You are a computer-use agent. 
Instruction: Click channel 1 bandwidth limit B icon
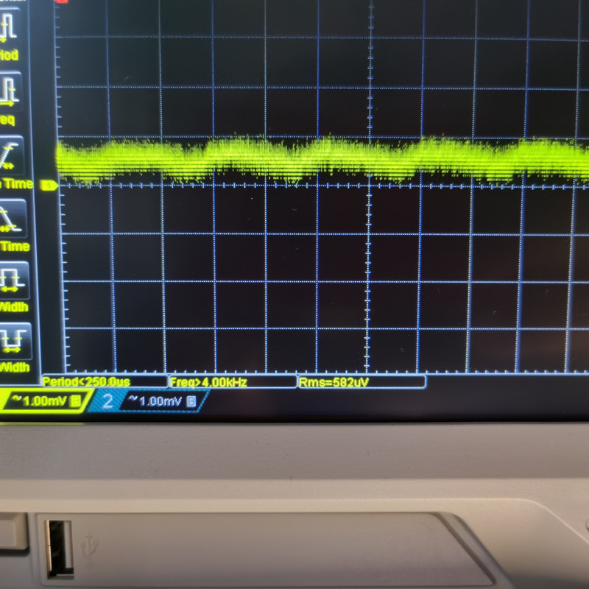point(76,401)
